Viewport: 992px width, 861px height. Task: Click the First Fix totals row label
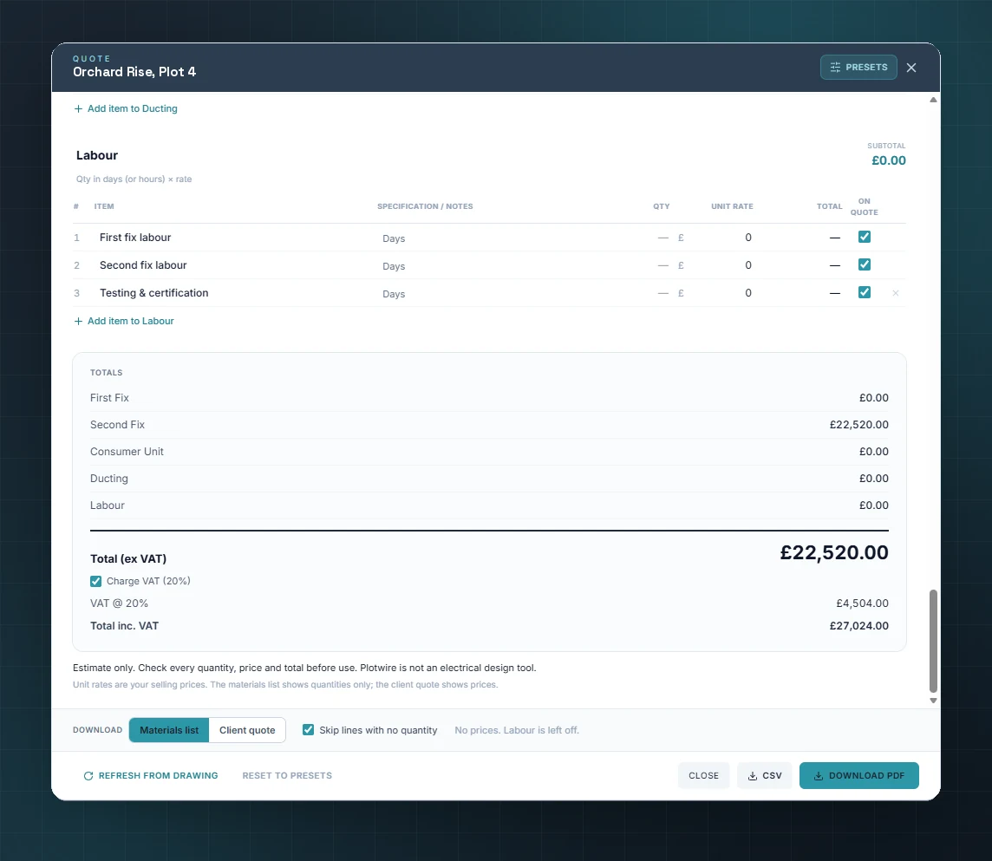click(109, 398)
